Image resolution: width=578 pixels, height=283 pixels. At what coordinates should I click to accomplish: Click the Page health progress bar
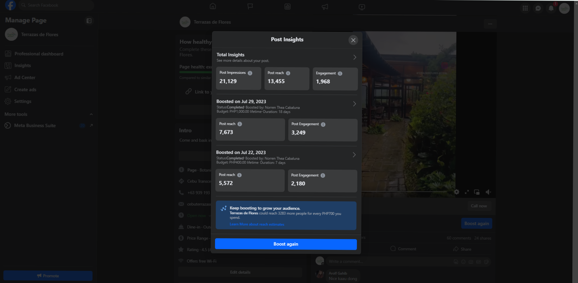tap(196, 72)
